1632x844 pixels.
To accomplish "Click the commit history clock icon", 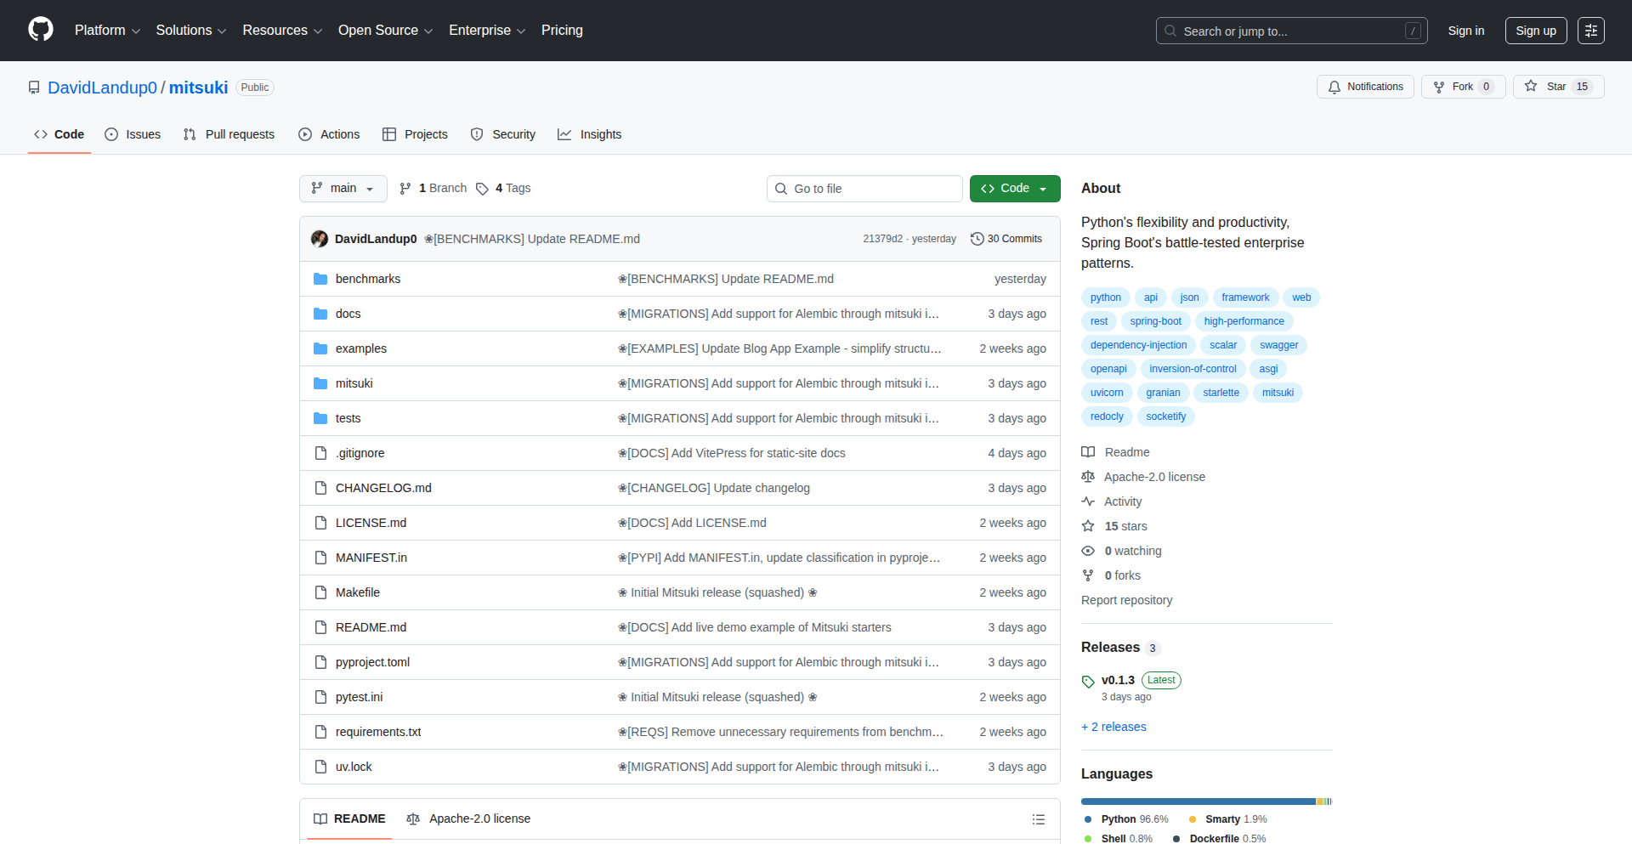I will coord(977,239).
